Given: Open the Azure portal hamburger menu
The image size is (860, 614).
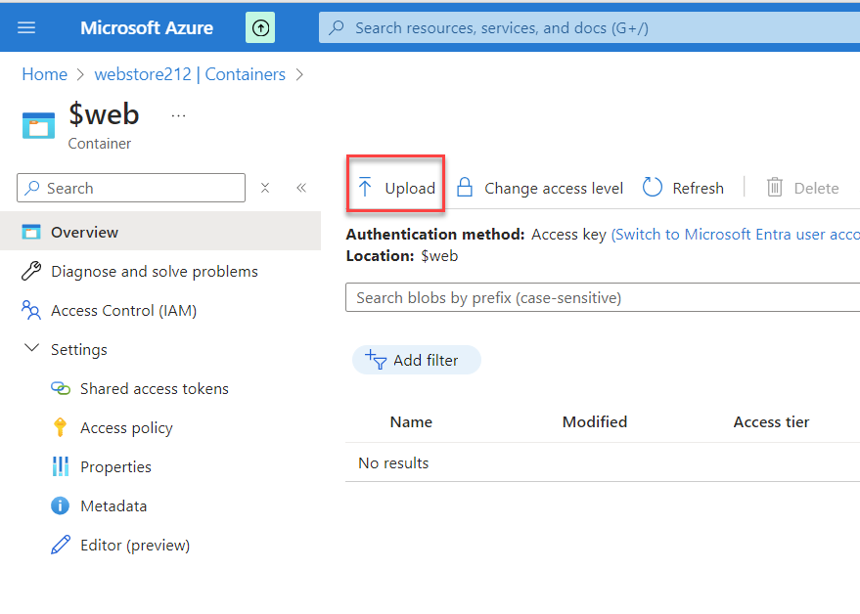Looking at the screenshot, I should (x=26, y=27).
